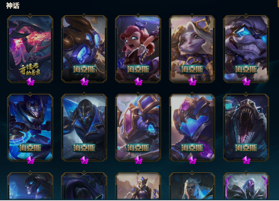Click the 海克斯 label on the helmeted blue-coat card
Image resolution: width=279 pixels, height=201 pixels.
click(84, 148)
